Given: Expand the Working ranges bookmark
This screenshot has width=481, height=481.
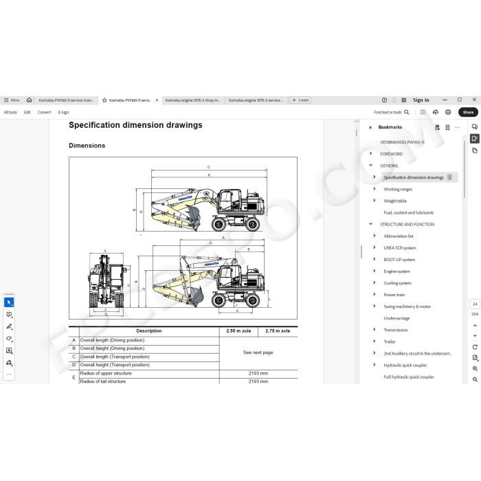Looking at the screenshot, I should click(374, 189).
